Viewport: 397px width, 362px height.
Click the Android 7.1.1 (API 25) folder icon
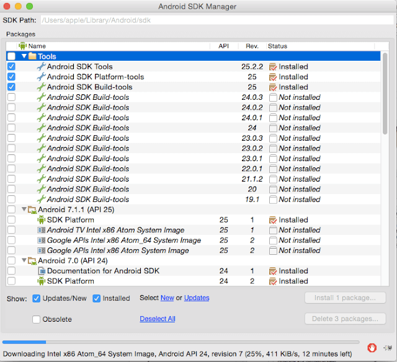(x=32, y=210)
